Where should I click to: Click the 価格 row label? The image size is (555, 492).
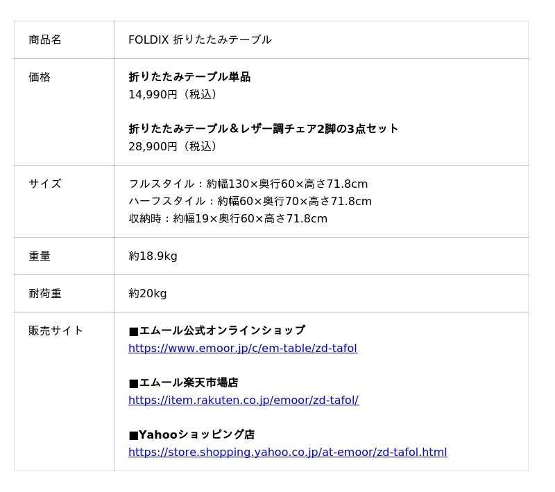point(40,77)
